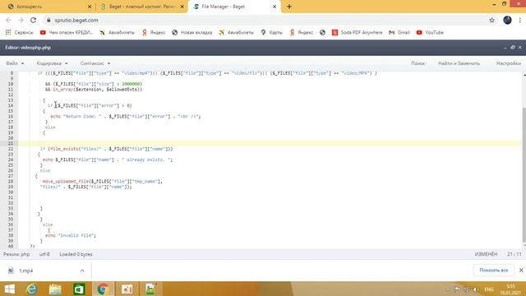Open Windows Store from taskbar

pyautogui.click(x=79, y=289)
